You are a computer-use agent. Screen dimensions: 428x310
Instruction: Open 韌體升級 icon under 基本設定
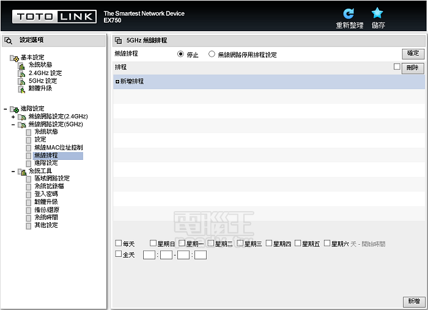point(21,88)
